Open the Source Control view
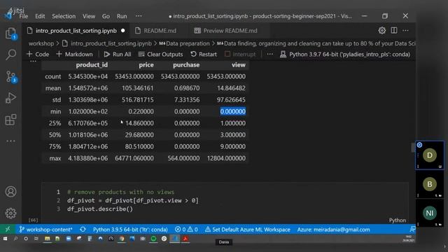Screen dimensions: 448x252 coord(11,76)
